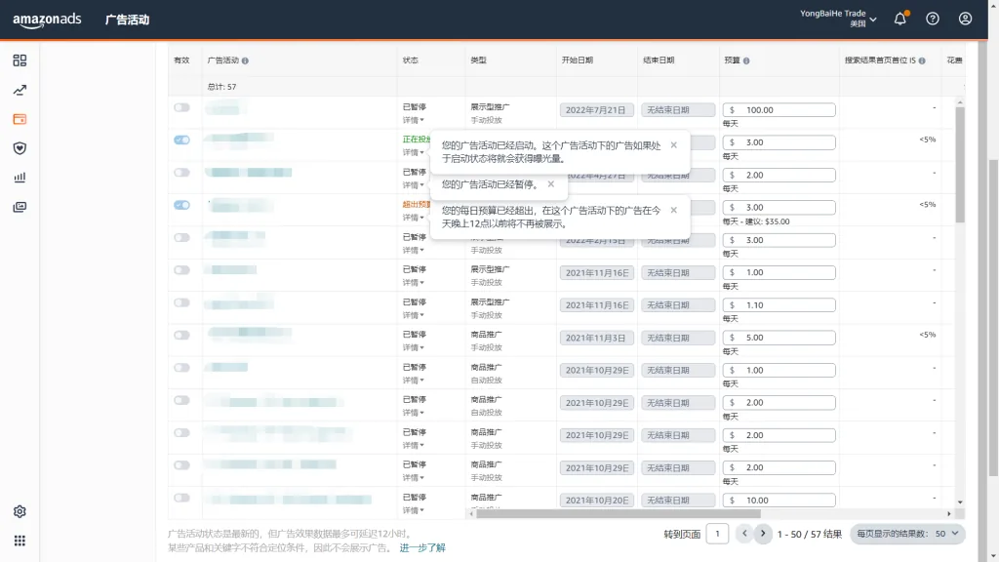999x562 pixels.
Task: Expand 详情 for the $100.00 campaign
Action: pos(413,120)
